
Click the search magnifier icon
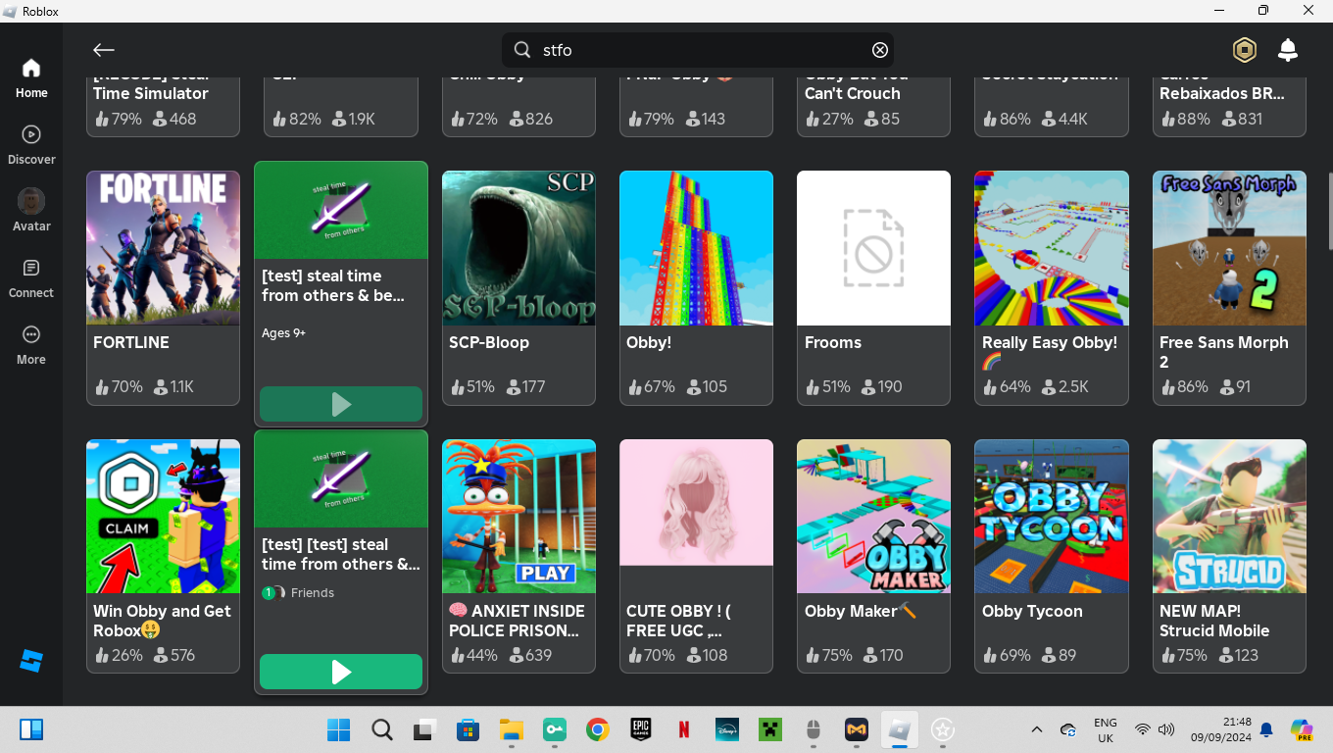522,50
